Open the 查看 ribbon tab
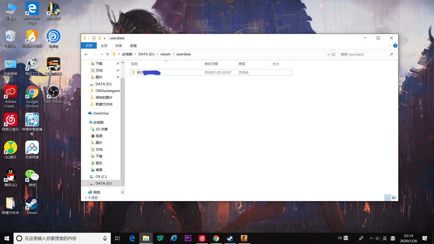This screenshot has width=434, height=244. (133, 45)
